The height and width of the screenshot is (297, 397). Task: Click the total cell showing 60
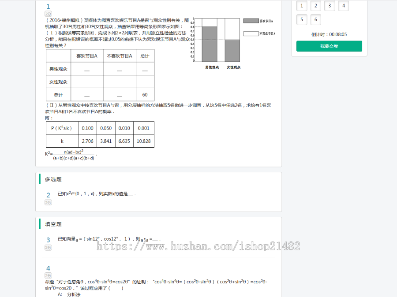[x=145, y=95]
